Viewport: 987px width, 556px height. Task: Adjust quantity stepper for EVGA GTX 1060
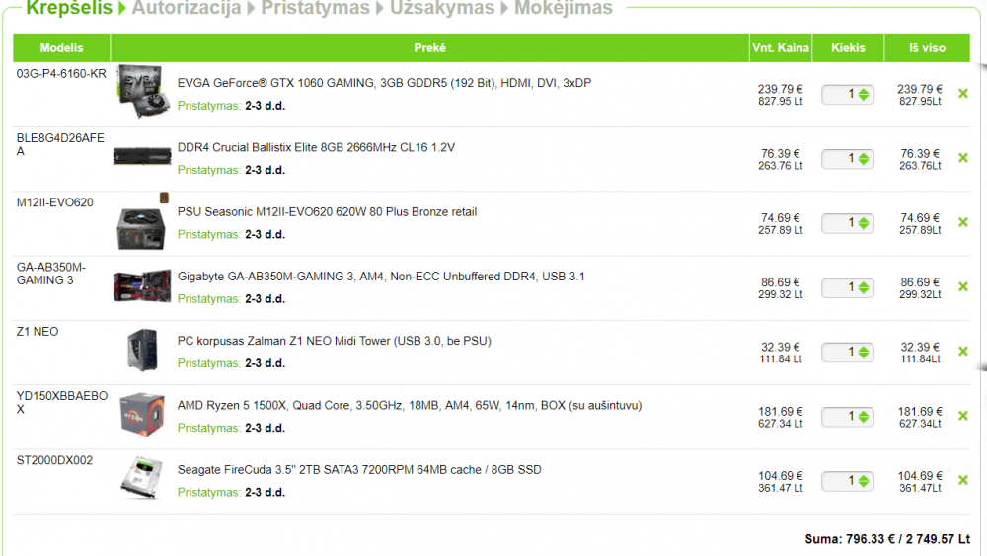863,95
